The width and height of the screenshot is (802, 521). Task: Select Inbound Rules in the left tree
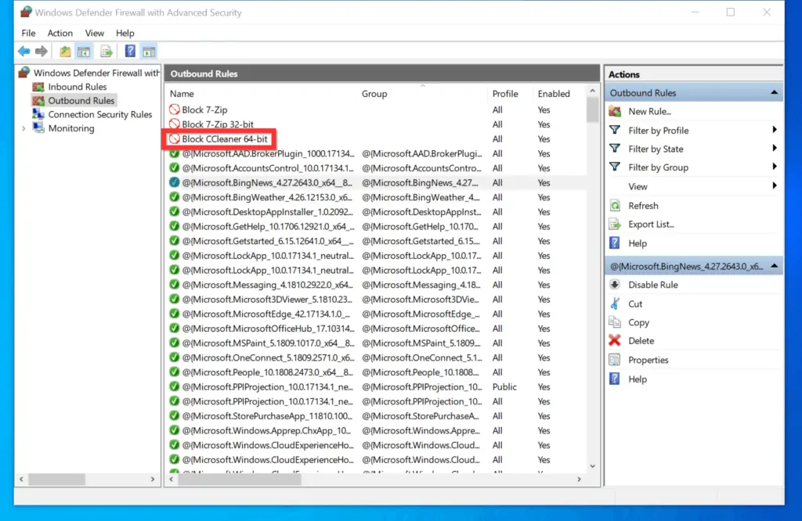tap(75, 87)
